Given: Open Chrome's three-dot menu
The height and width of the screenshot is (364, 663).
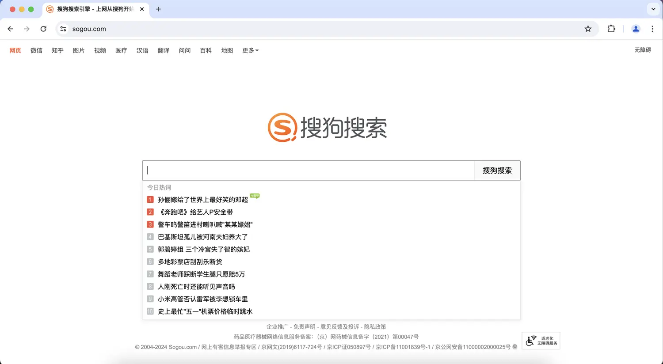Looking at the screenshot, I should [x=652, y=29].
